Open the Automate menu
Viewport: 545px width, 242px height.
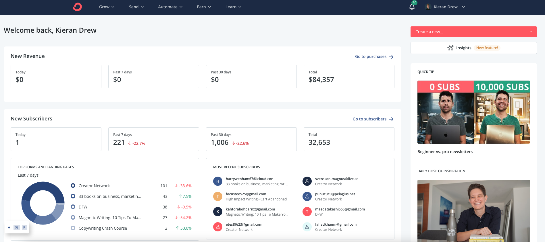[x=170, y=7]
